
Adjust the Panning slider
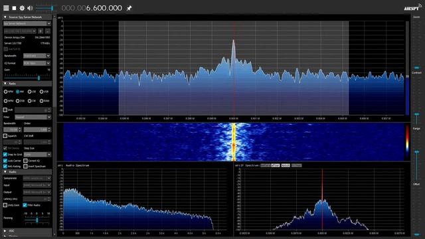tap(37, 219)
